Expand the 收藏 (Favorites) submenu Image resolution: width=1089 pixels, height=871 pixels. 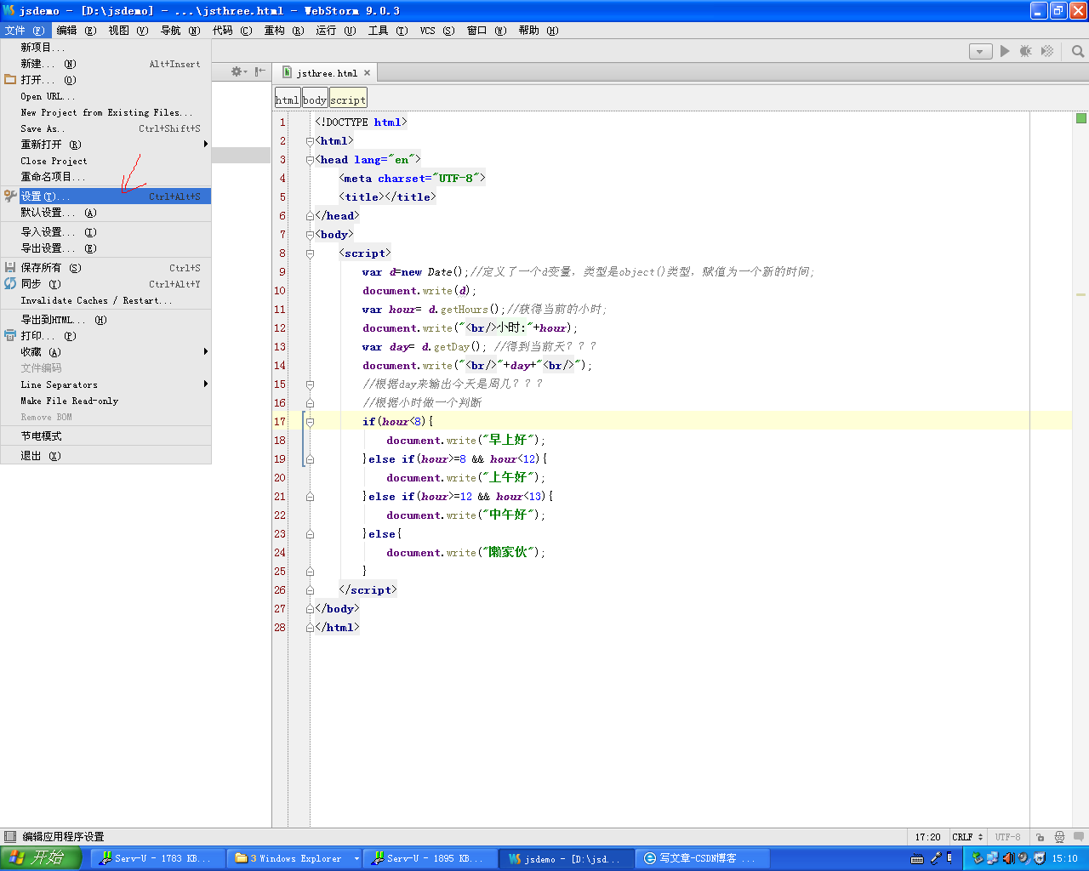(105, 352)
